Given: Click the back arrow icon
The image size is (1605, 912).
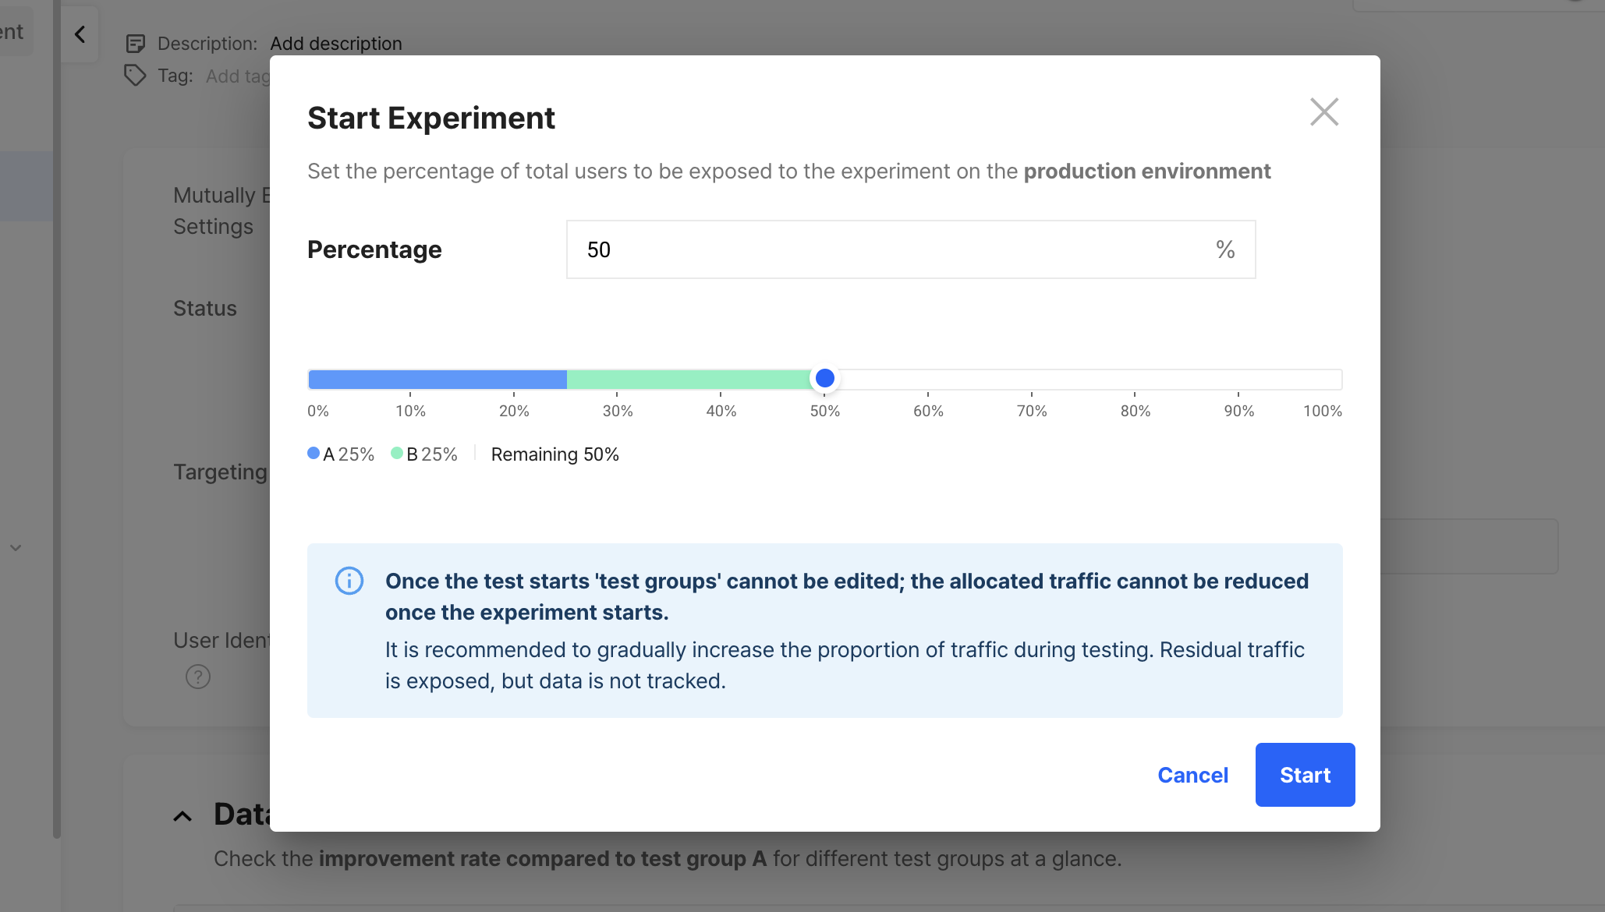Looking at the screenshot, I should (x=80, y=34).
